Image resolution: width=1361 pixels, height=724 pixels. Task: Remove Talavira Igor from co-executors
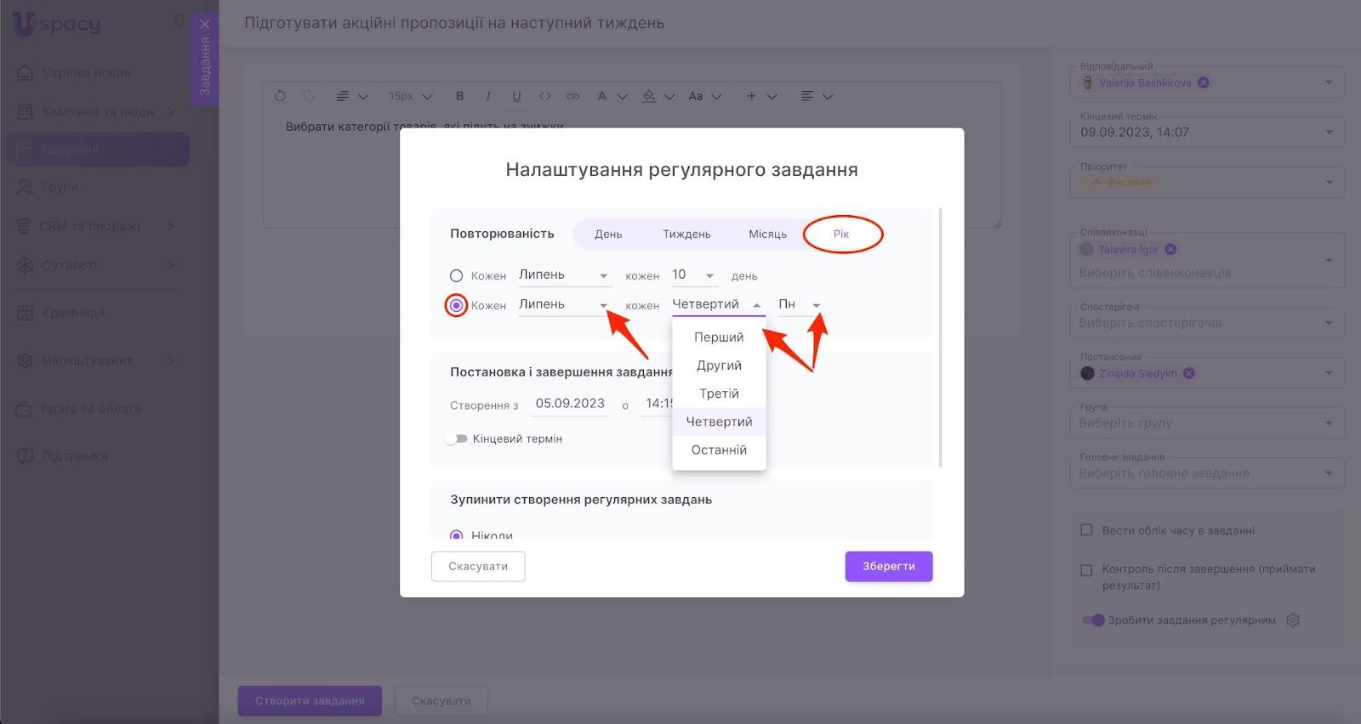[x=1170, y=249]
